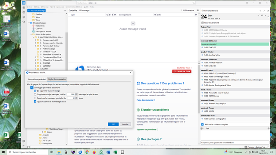This screenshot has width=276, height=155.
Task: Click the Corbeille trash folder
Action: (39, 29)
